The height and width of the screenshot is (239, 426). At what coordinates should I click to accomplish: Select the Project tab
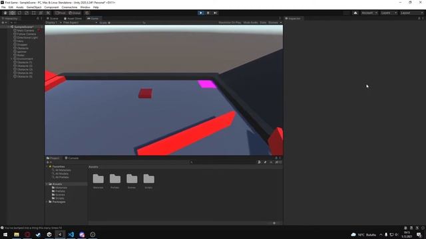tap(53, 158)
